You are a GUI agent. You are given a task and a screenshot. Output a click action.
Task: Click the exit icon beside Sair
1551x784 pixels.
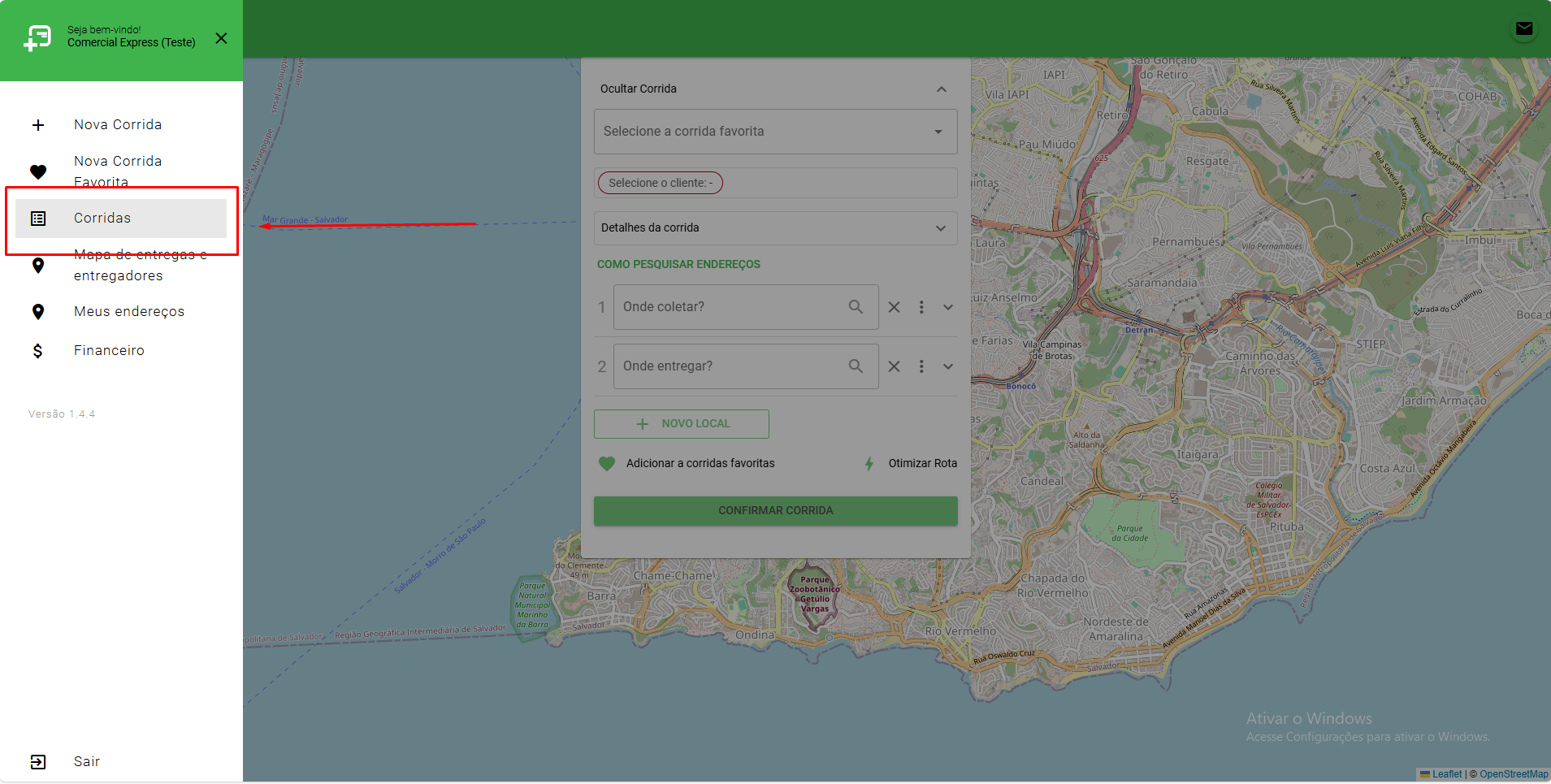(38, 762)
